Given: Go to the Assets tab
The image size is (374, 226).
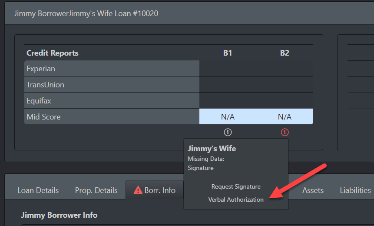Looking at the screenshot, I should pyautogui.click(x=313, y=190).
